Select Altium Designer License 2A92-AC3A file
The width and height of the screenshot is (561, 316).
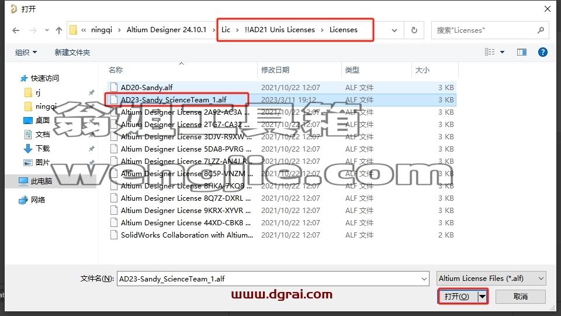coord(281,112)
